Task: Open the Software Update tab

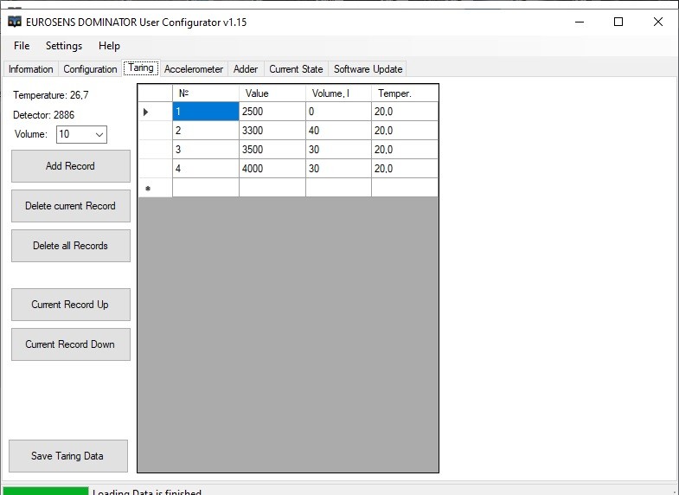Action: [x=368, y=69]
